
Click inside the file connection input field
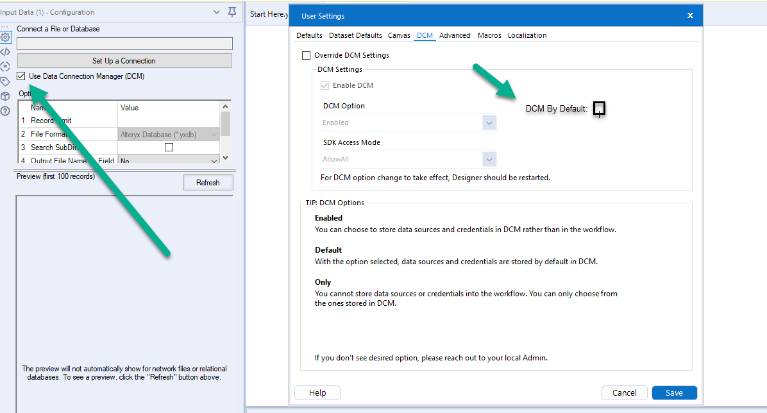[x=124, y=44]
